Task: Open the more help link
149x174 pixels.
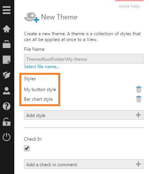Action: click(129, 6)
